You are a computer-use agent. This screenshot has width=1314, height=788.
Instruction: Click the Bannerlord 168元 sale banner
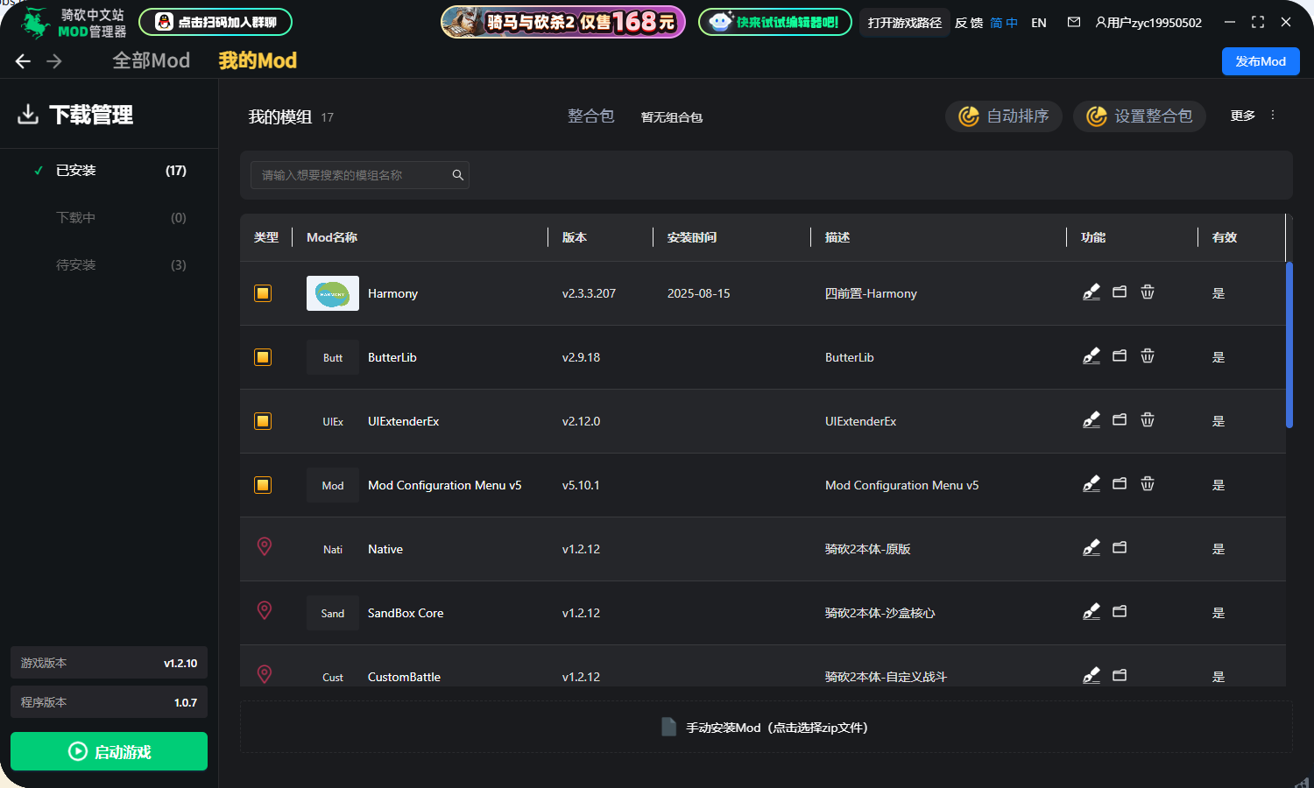tap(563, 22)
